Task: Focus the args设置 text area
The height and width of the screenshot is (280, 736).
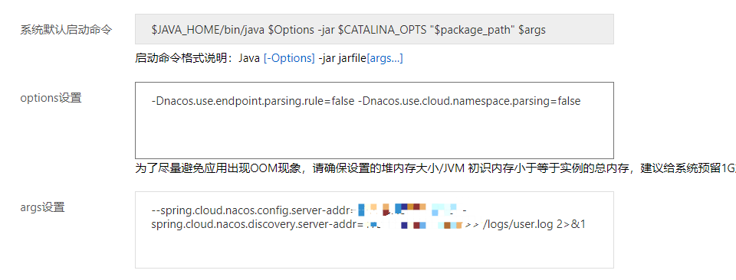Action: [x=374, y=230]
